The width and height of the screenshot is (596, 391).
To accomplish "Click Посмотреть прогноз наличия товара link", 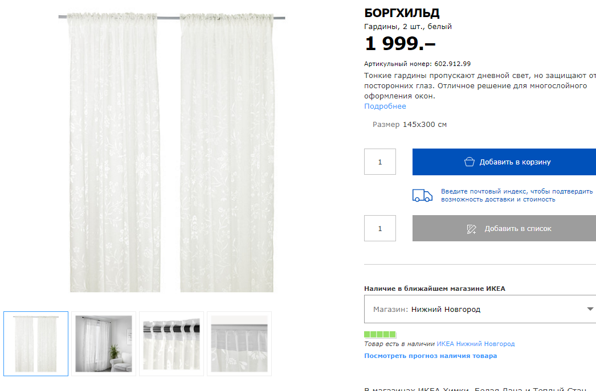I will [431, 356].
